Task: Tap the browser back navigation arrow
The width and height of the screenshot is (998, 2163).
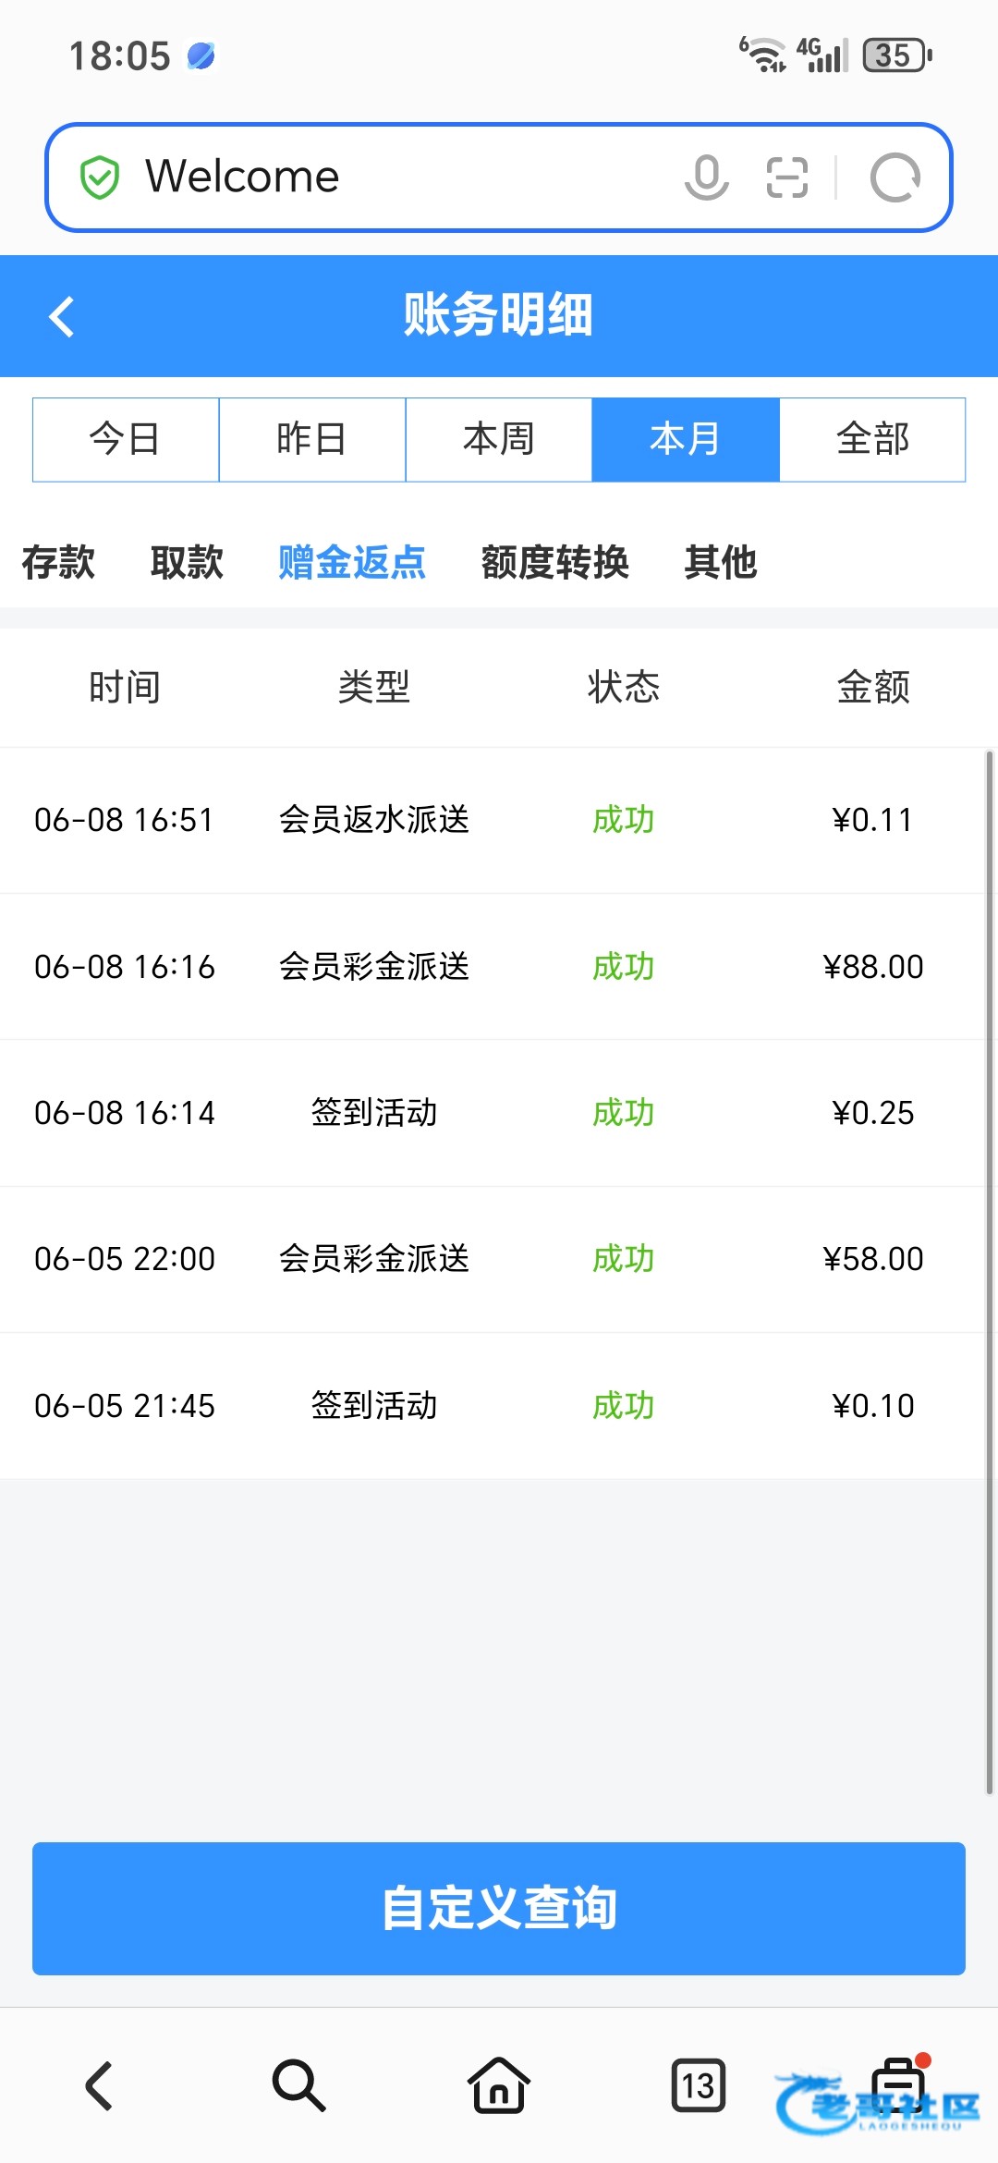Action: [100, 2086]
